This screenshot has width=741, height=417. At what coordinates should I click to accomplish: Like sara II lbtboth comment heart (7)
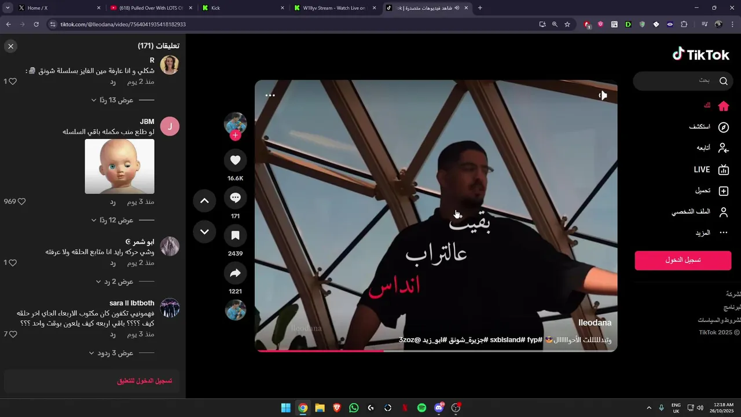point(13,334)
